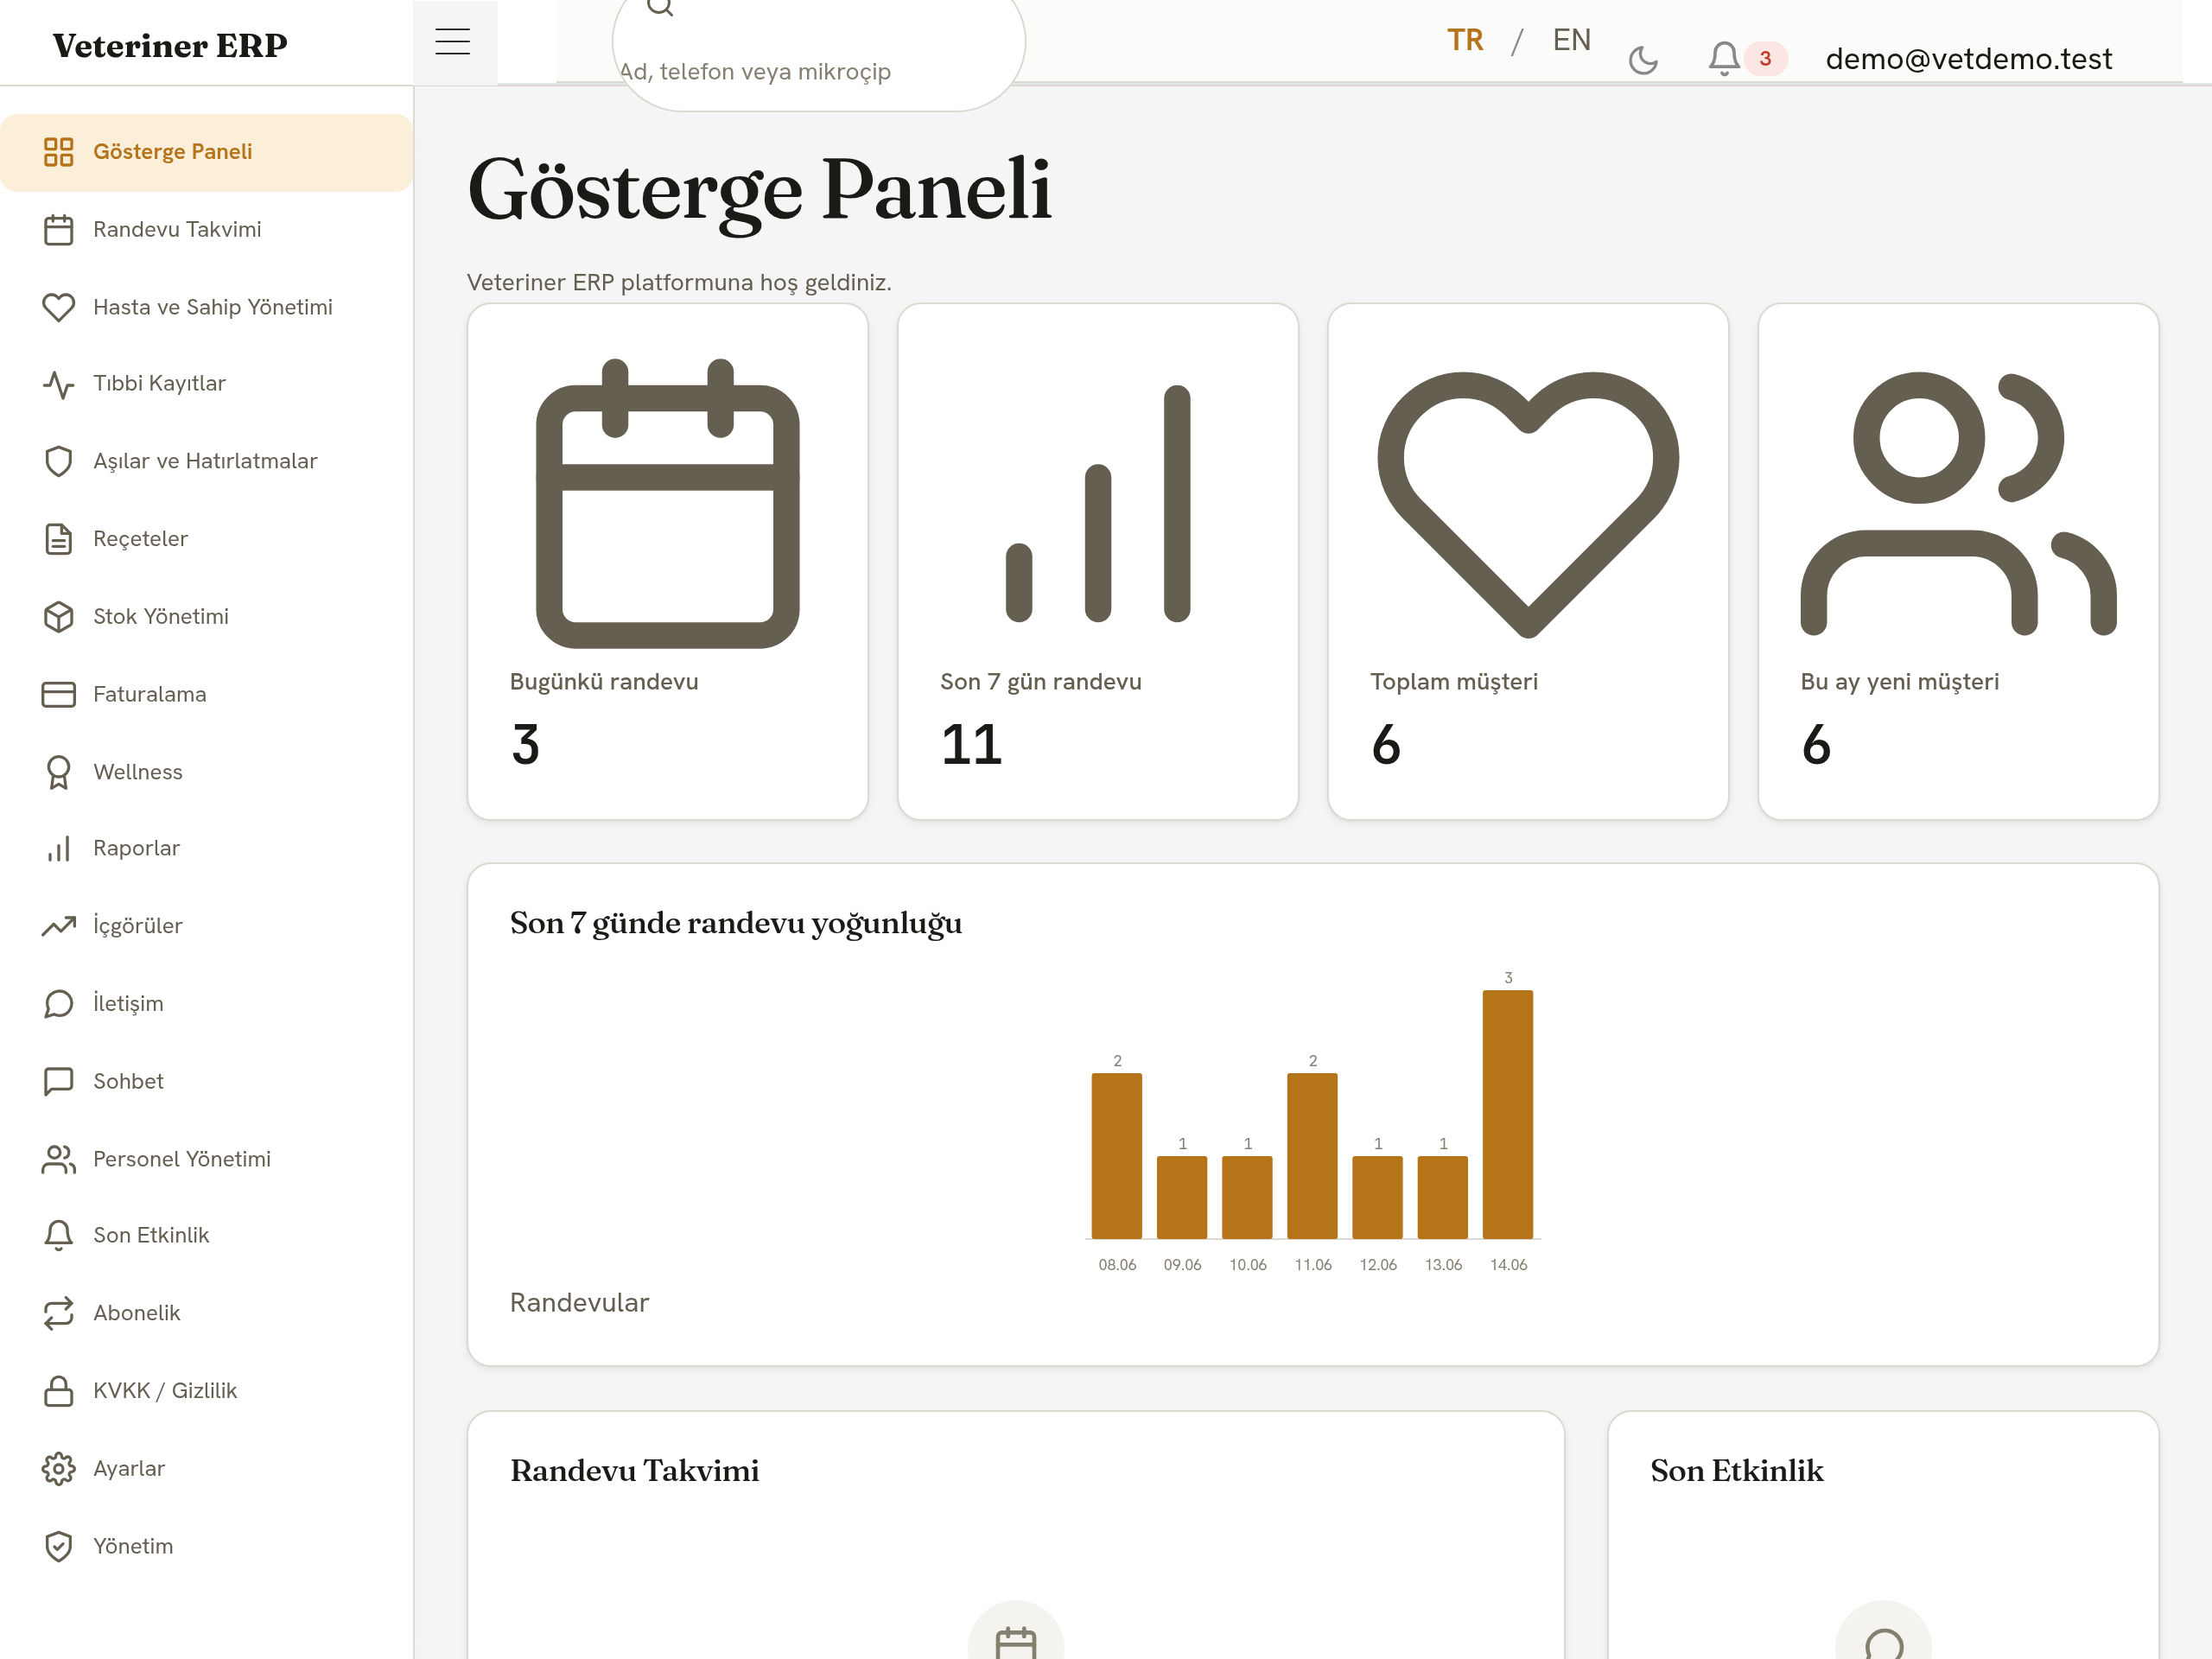2212x1659 pixels.
Task: Click the 14.06 bar in appointment chart
Action: 1508,1115
